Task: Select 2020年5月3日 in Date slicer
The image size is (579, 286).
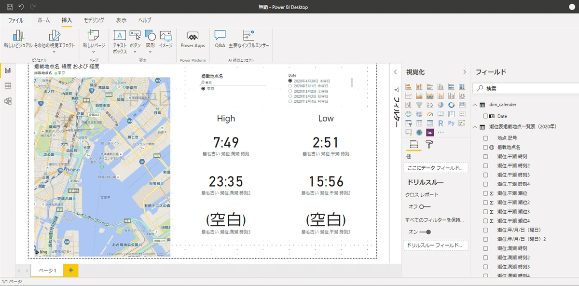Action: coord(290,96)
